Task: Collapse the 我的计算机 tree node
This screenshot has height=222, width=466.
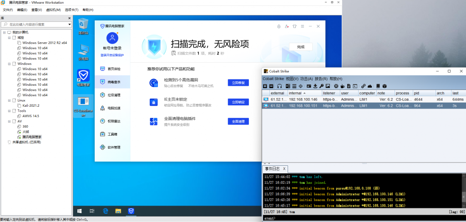Action: coord(4,32)
